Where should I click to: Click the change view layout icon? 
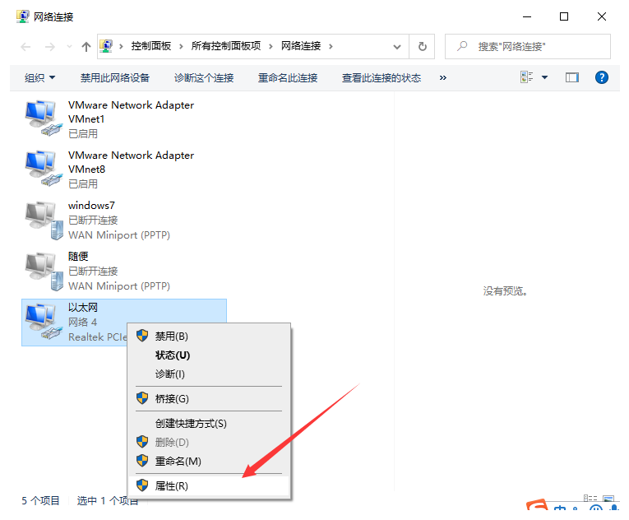click(x=526, y=77)
